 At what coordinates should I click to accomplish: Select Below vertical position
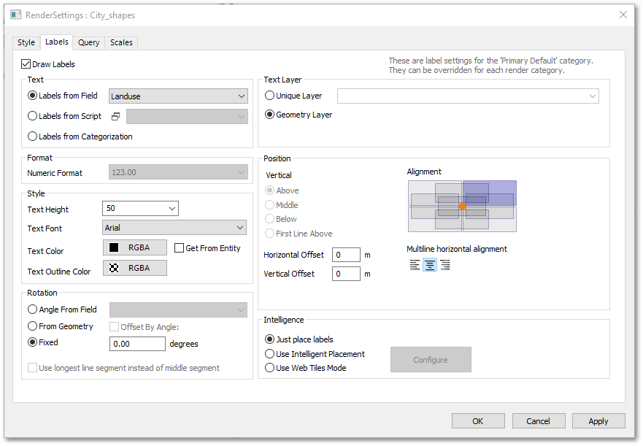point(269,219)
